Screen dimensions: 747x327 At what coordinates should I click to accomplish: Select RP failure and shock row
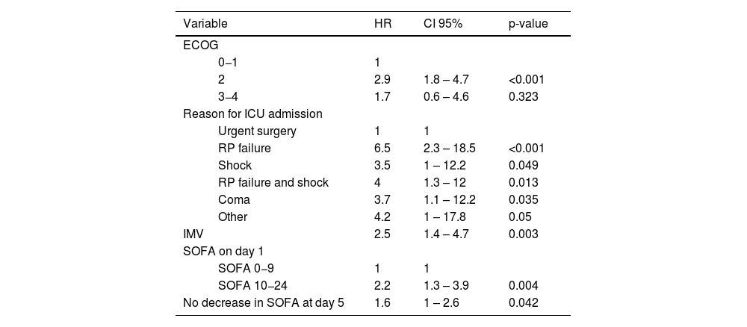[x=273, y=183]
